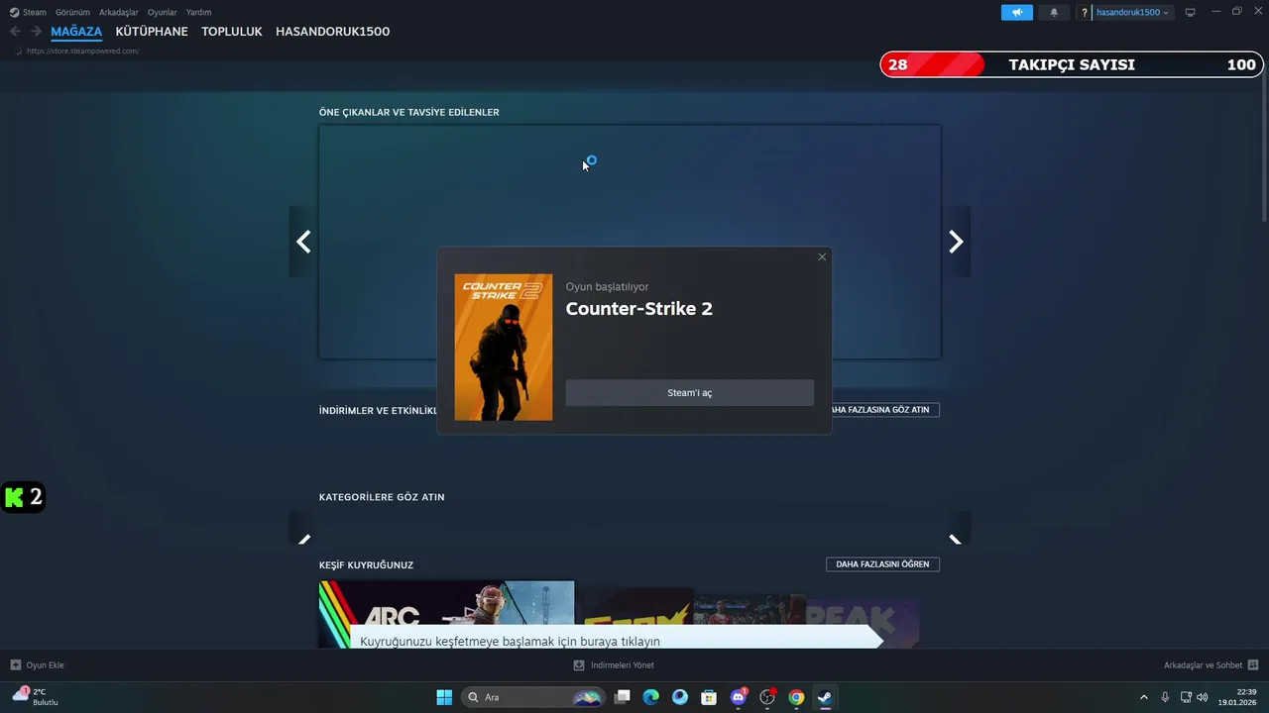Screen dimensions: 1269x713
Task: Open İndirmeleri Yönet downloads
Action: pos(614,665)
